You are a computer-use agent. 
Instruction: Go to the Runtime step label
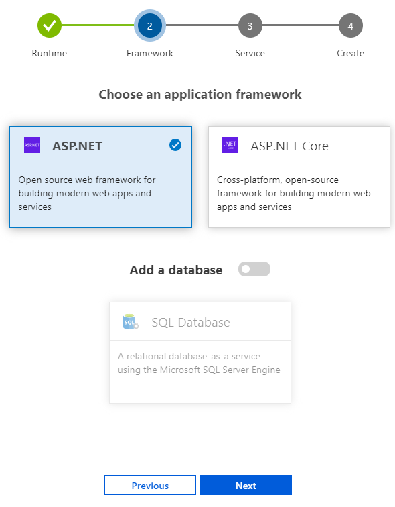[x=50, y=53]
